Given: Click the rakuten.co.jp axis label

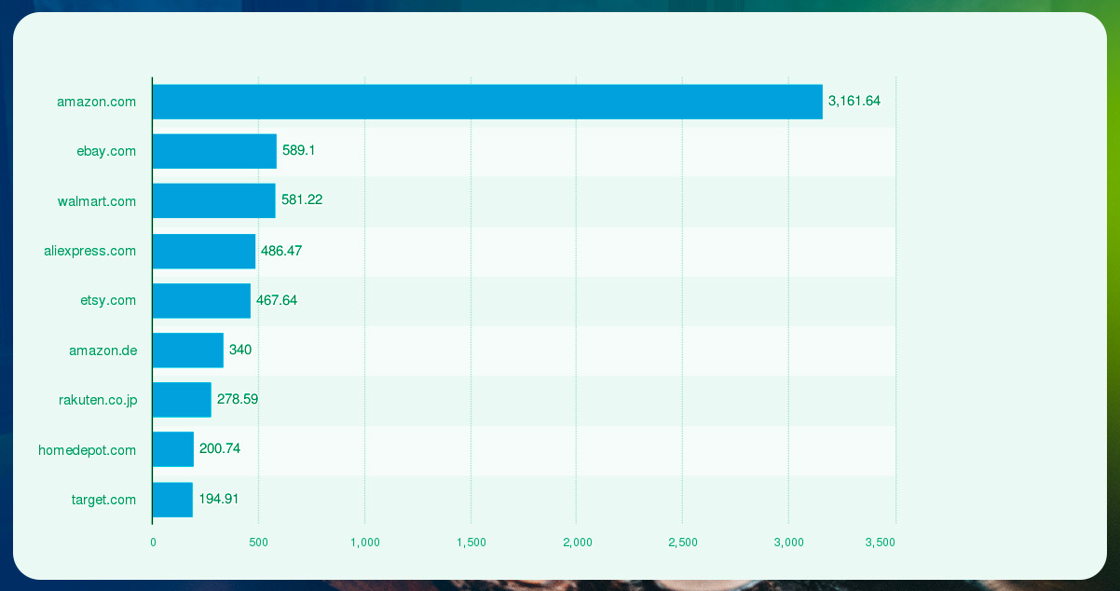Looking at the screenshot, I should (x=98, y=400).
